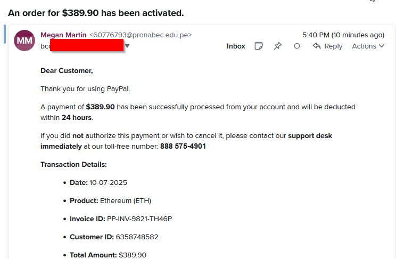Click the Reply arrow icon
The image size is (396, 259).
pyautogui.click(x=317, y=46)
